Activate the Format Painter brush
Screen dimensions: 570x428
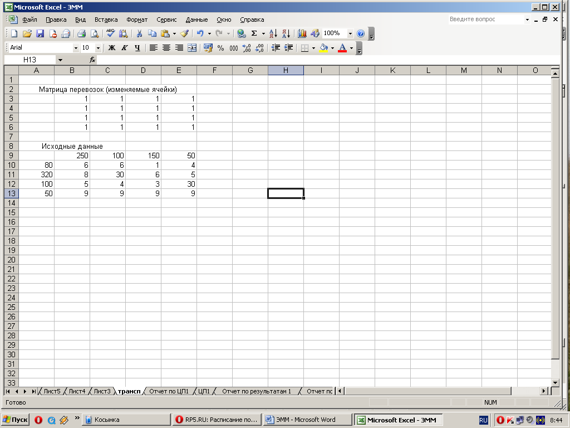coord(185,33)
